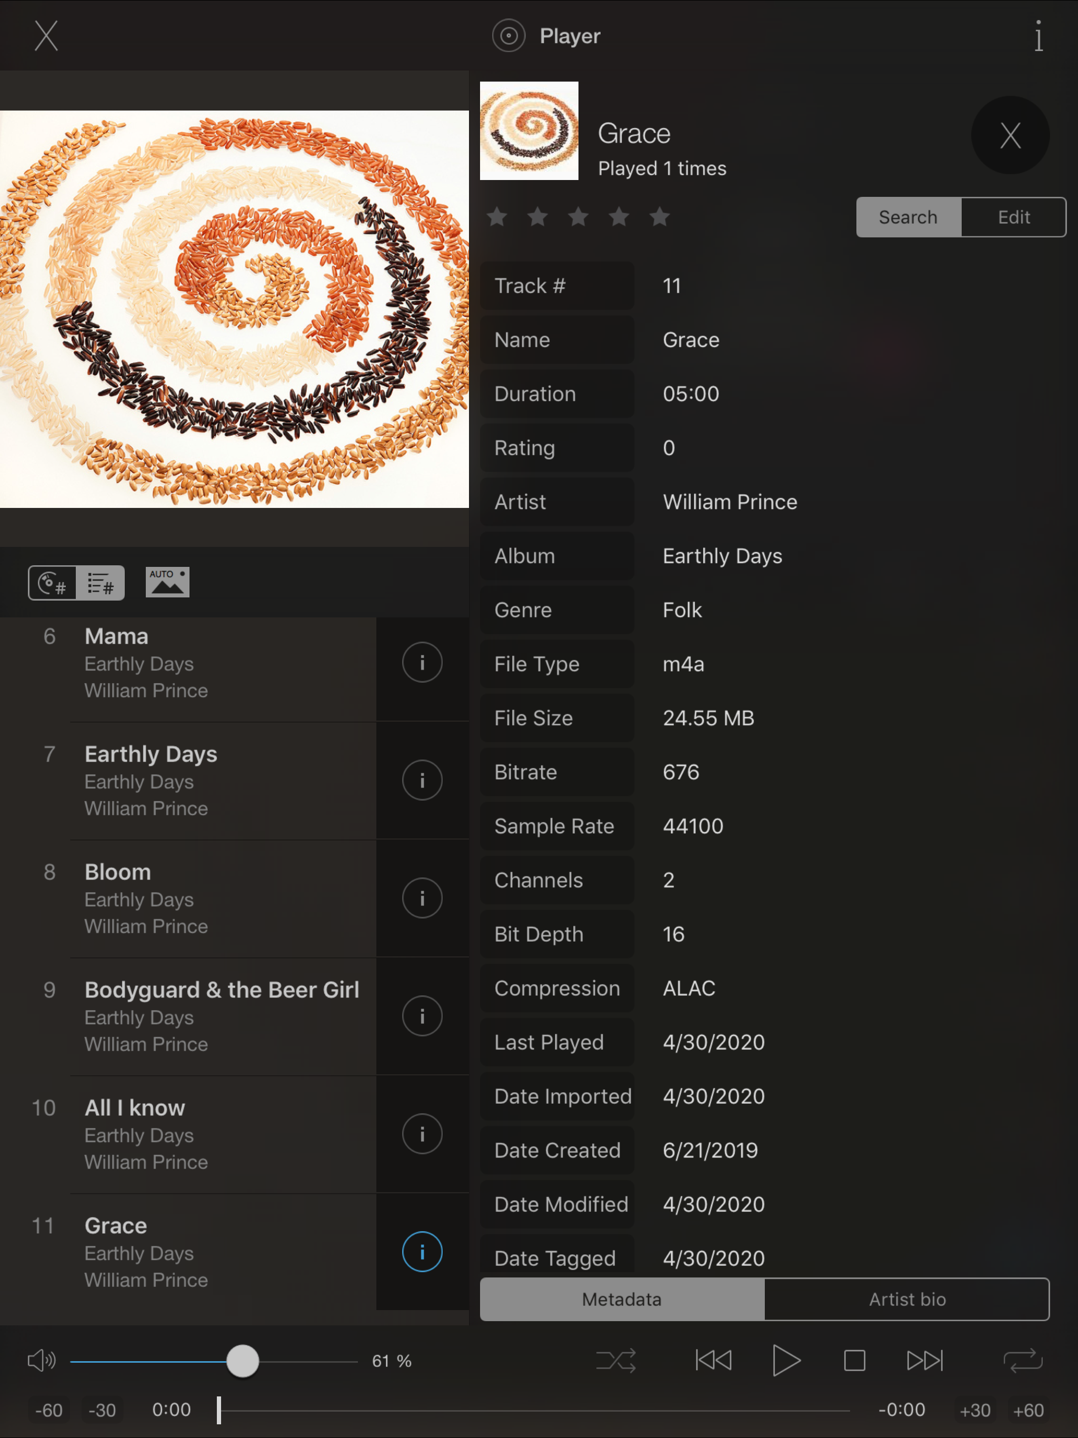The height and width of the screenshot is (1438, 1078).
Task: Toggle shuffle playback mode
Action: (616, 1360)
